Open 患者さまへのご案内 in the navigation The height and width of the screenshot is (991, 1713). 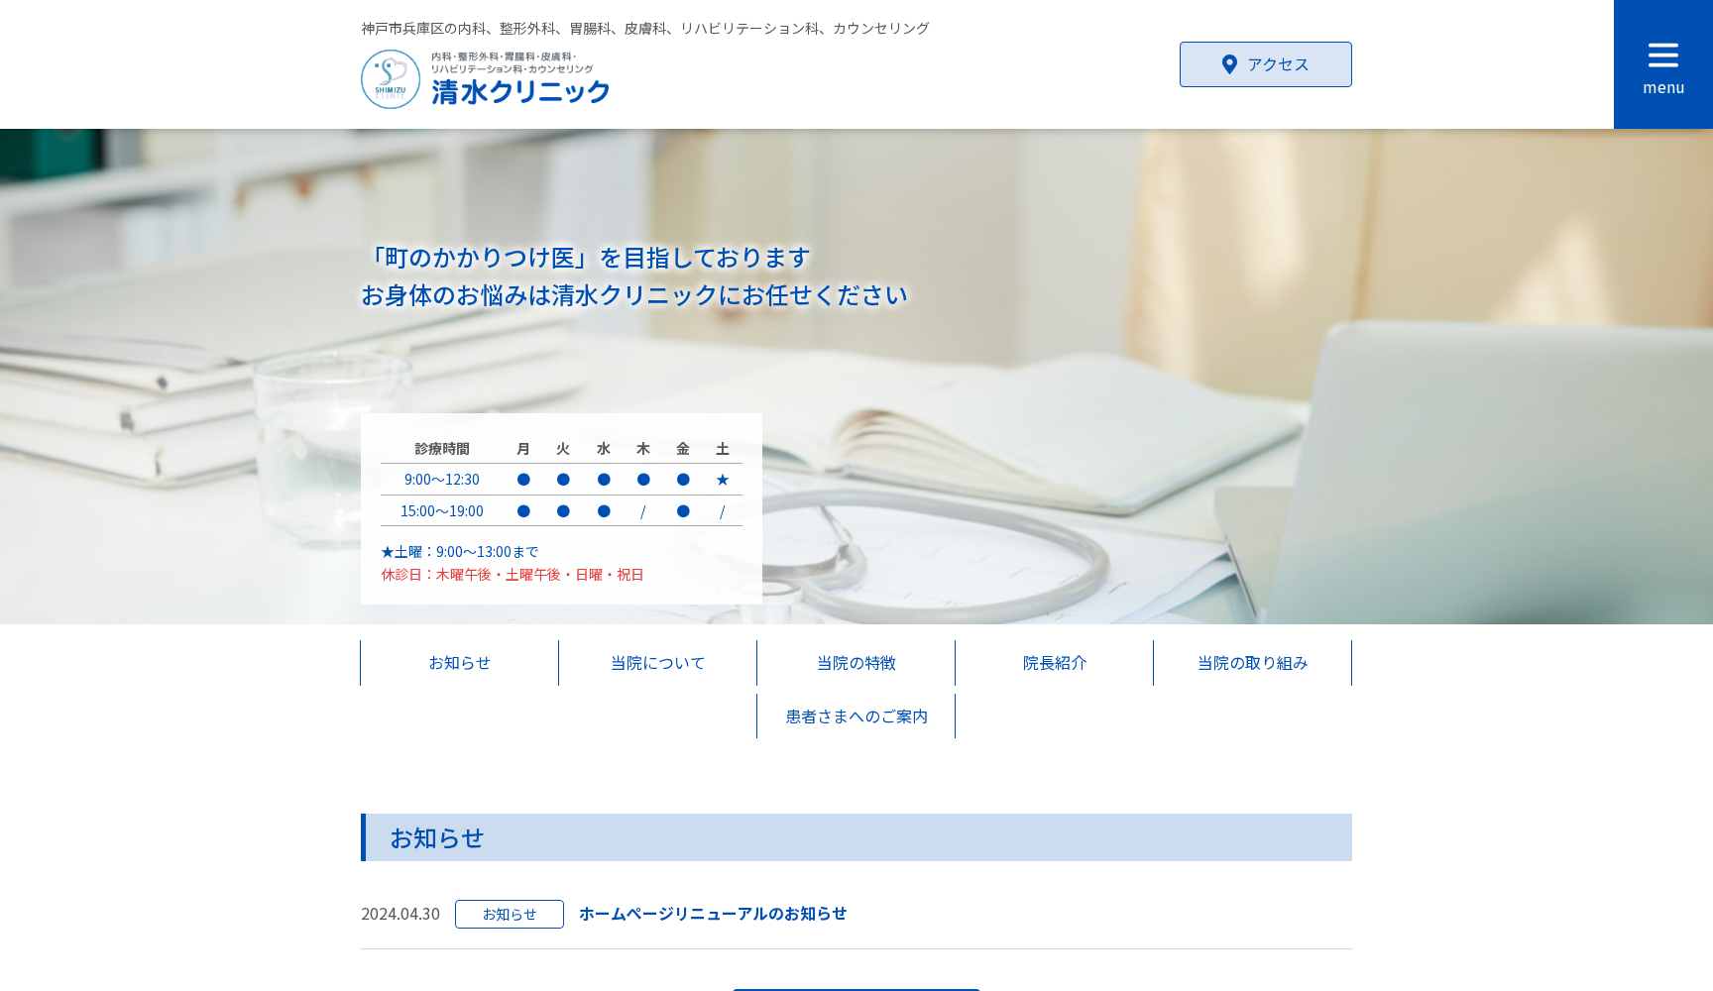click(855, 716)
